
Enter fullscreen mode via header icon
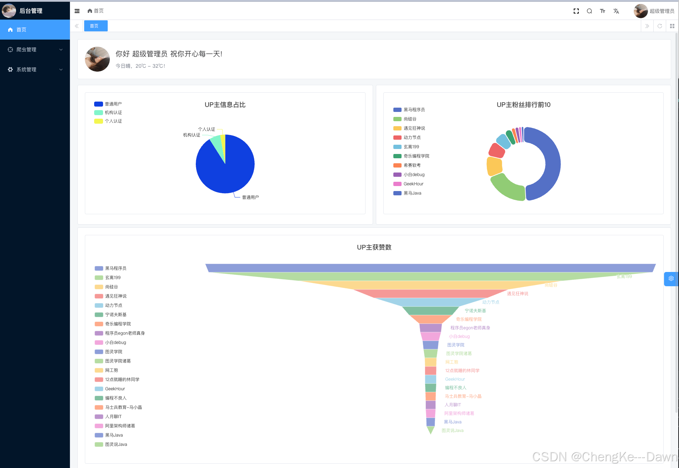coord(576,11)
